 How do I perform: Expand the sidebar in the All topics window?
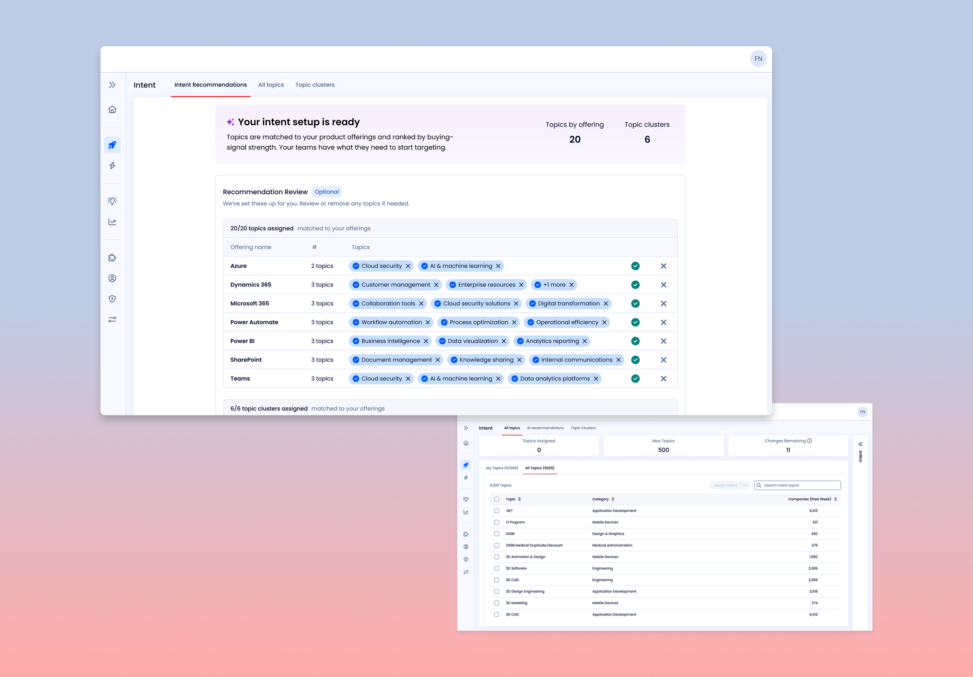(466, 428)
